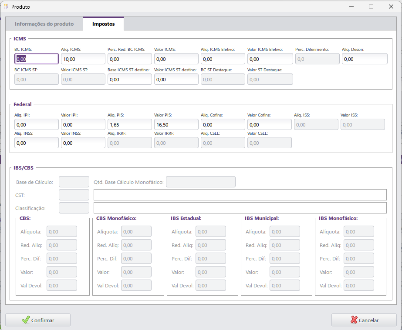This screenshot has width=402, height=330.
Task: Focus the BC ICMS input field
Action: pyautogui.click(x=37, y=59)
